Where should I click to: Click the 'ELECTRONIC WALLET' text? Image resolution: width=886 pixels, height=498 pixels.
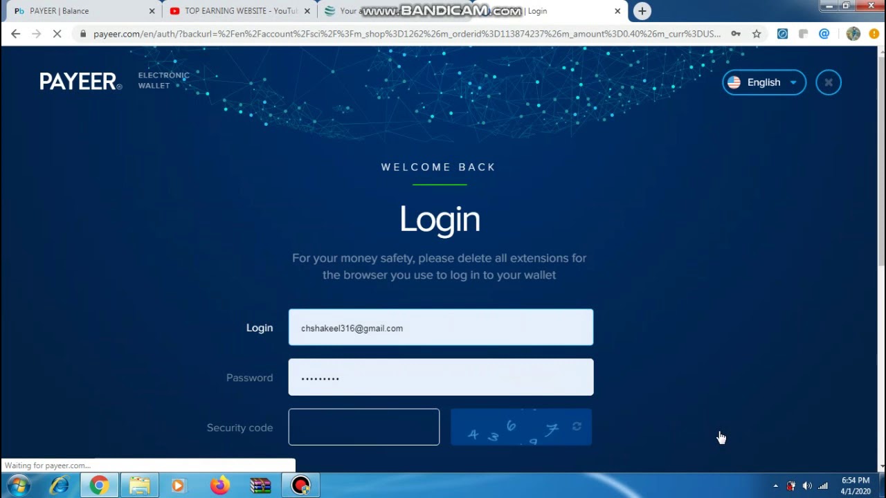point(163,80)
